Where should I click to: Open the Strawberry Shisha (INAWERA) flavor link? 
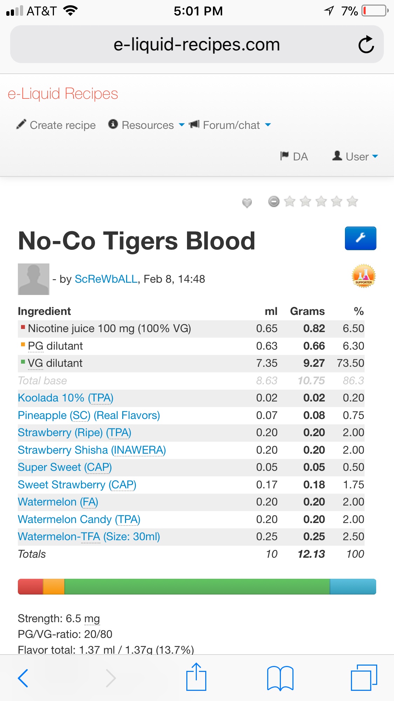pyautogui.click(x=92, y=450)
